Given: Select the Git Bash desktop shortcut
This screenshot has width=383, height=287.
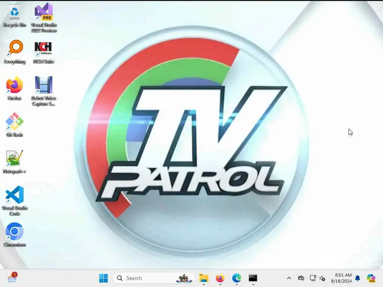Looking at the screenshot, I should [x=15, y=125].
